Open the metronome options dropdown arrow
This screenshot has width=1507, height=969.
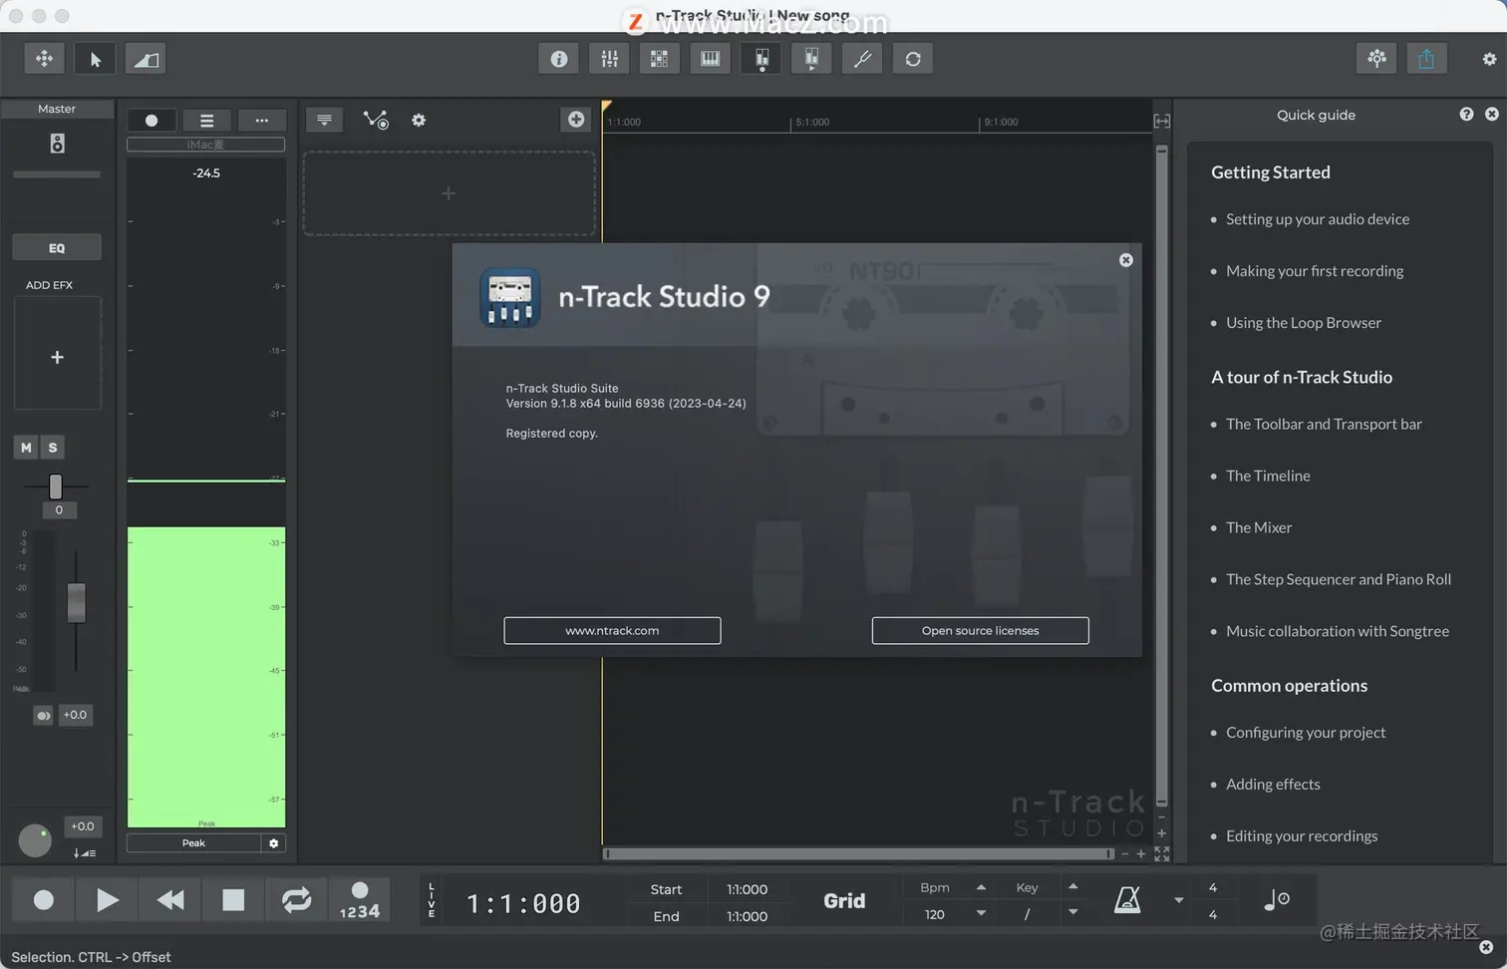point(1179,900)
